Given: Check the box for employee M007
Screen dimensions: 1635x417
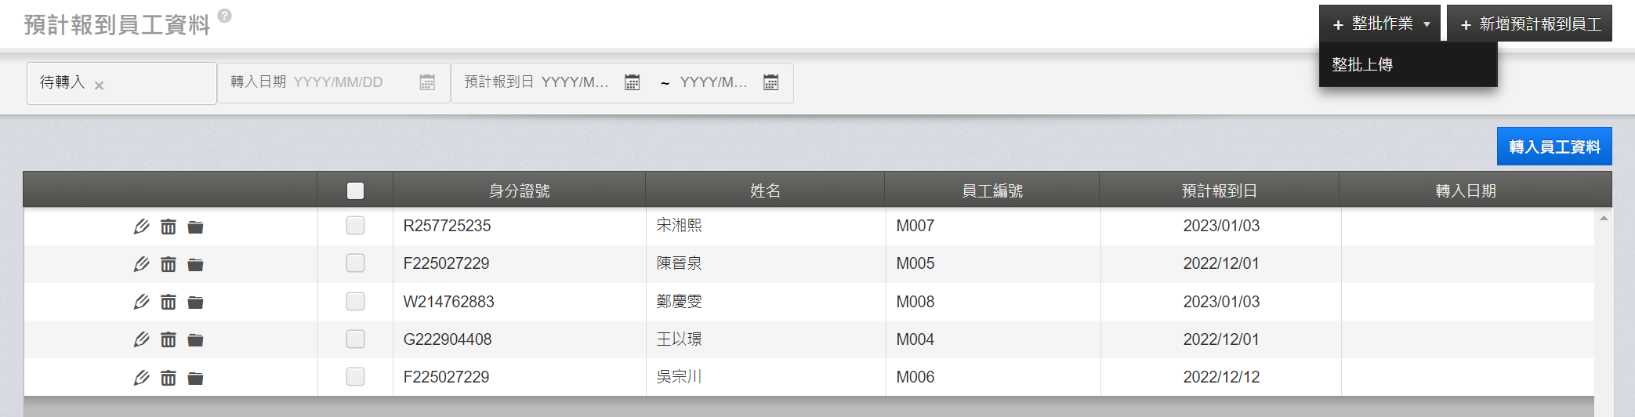Looking at the screenshot, I should click(x=355, y=226).
